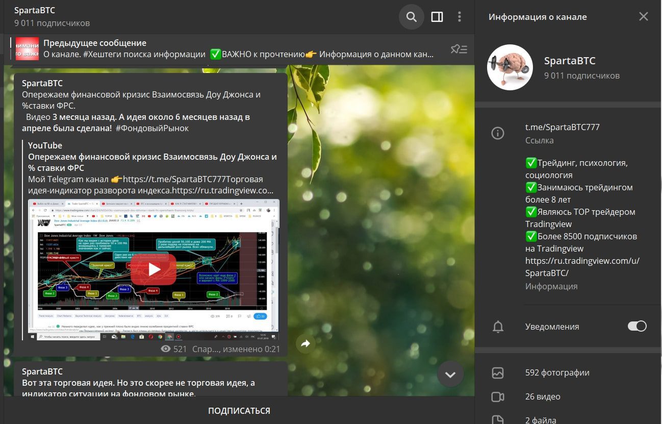The width and height of the screenshot is (662, 424).
Task: Click 'Являюсь TOP трейдером Tradingview' line
Action: pyautogui.click(x=580, y=218)
